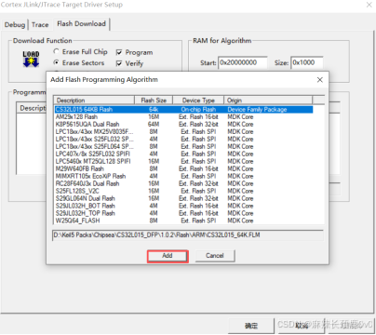
Task: Sort by the Origin column header
Action: tap(268, 100)
